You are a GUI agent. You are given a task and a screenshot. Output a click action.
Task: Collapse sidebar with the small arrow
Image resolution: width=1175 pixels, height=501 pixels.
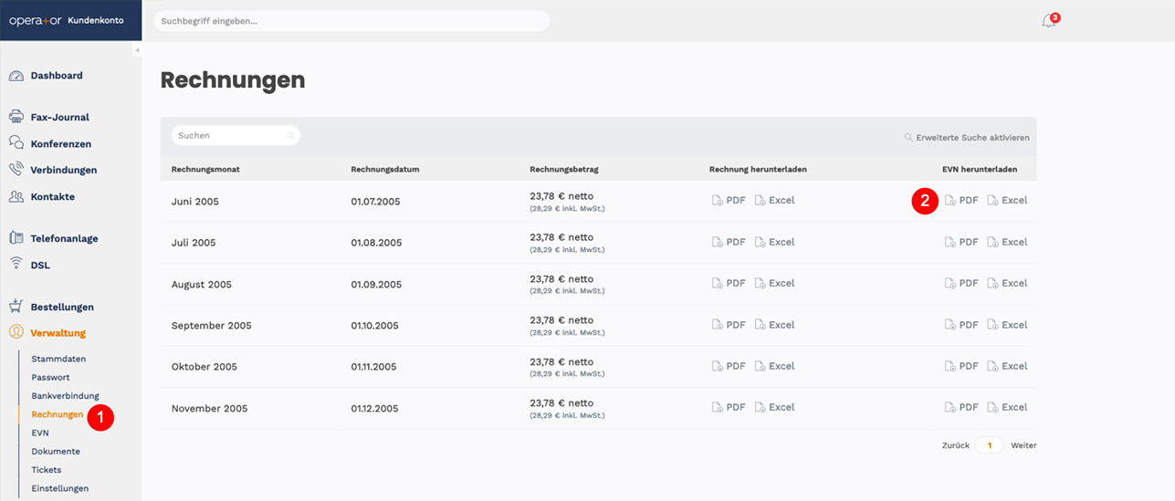tap(137, 50)
